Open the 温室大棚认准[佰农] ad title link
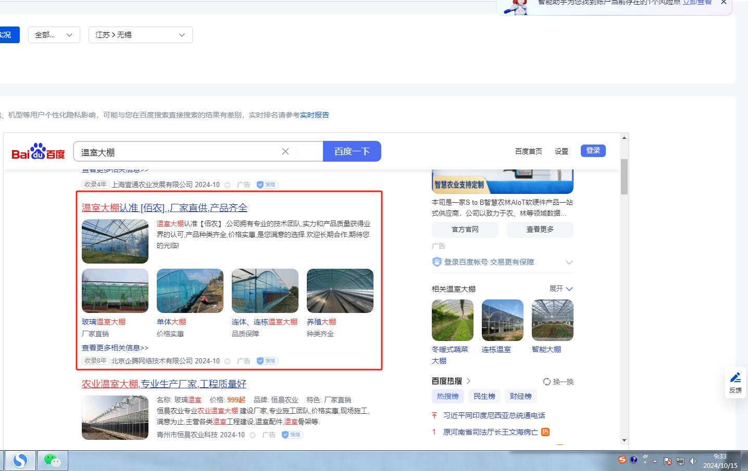 click(x=165, y=208)
